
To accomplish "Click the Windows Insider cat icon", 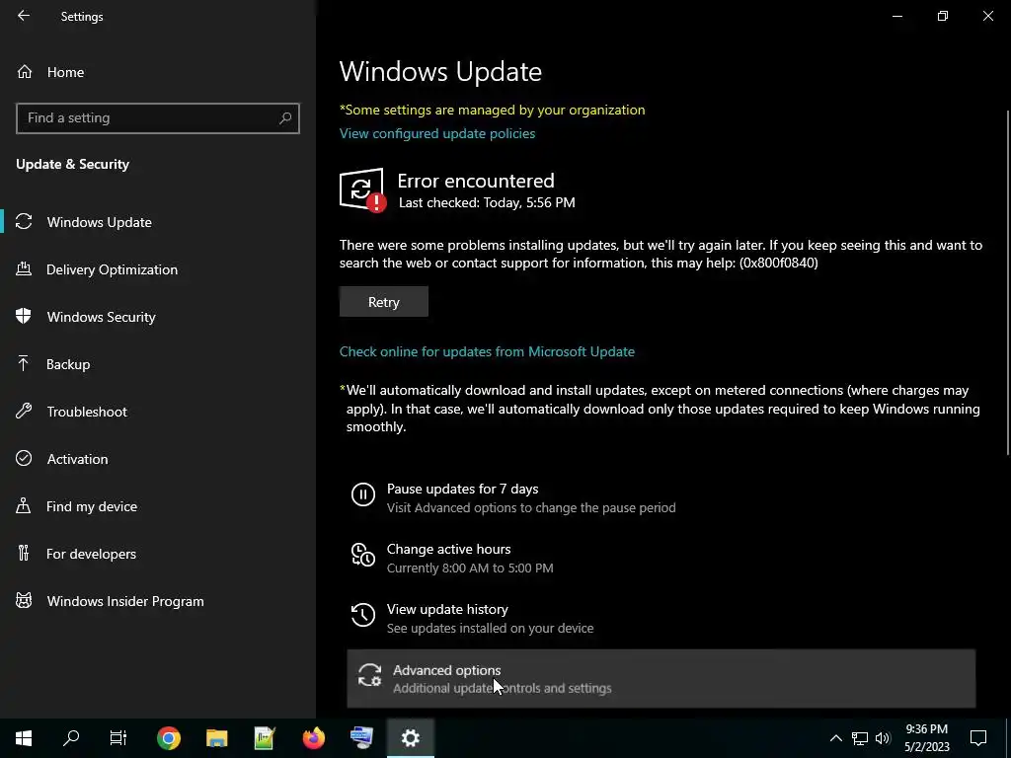I will coord(24,601).
